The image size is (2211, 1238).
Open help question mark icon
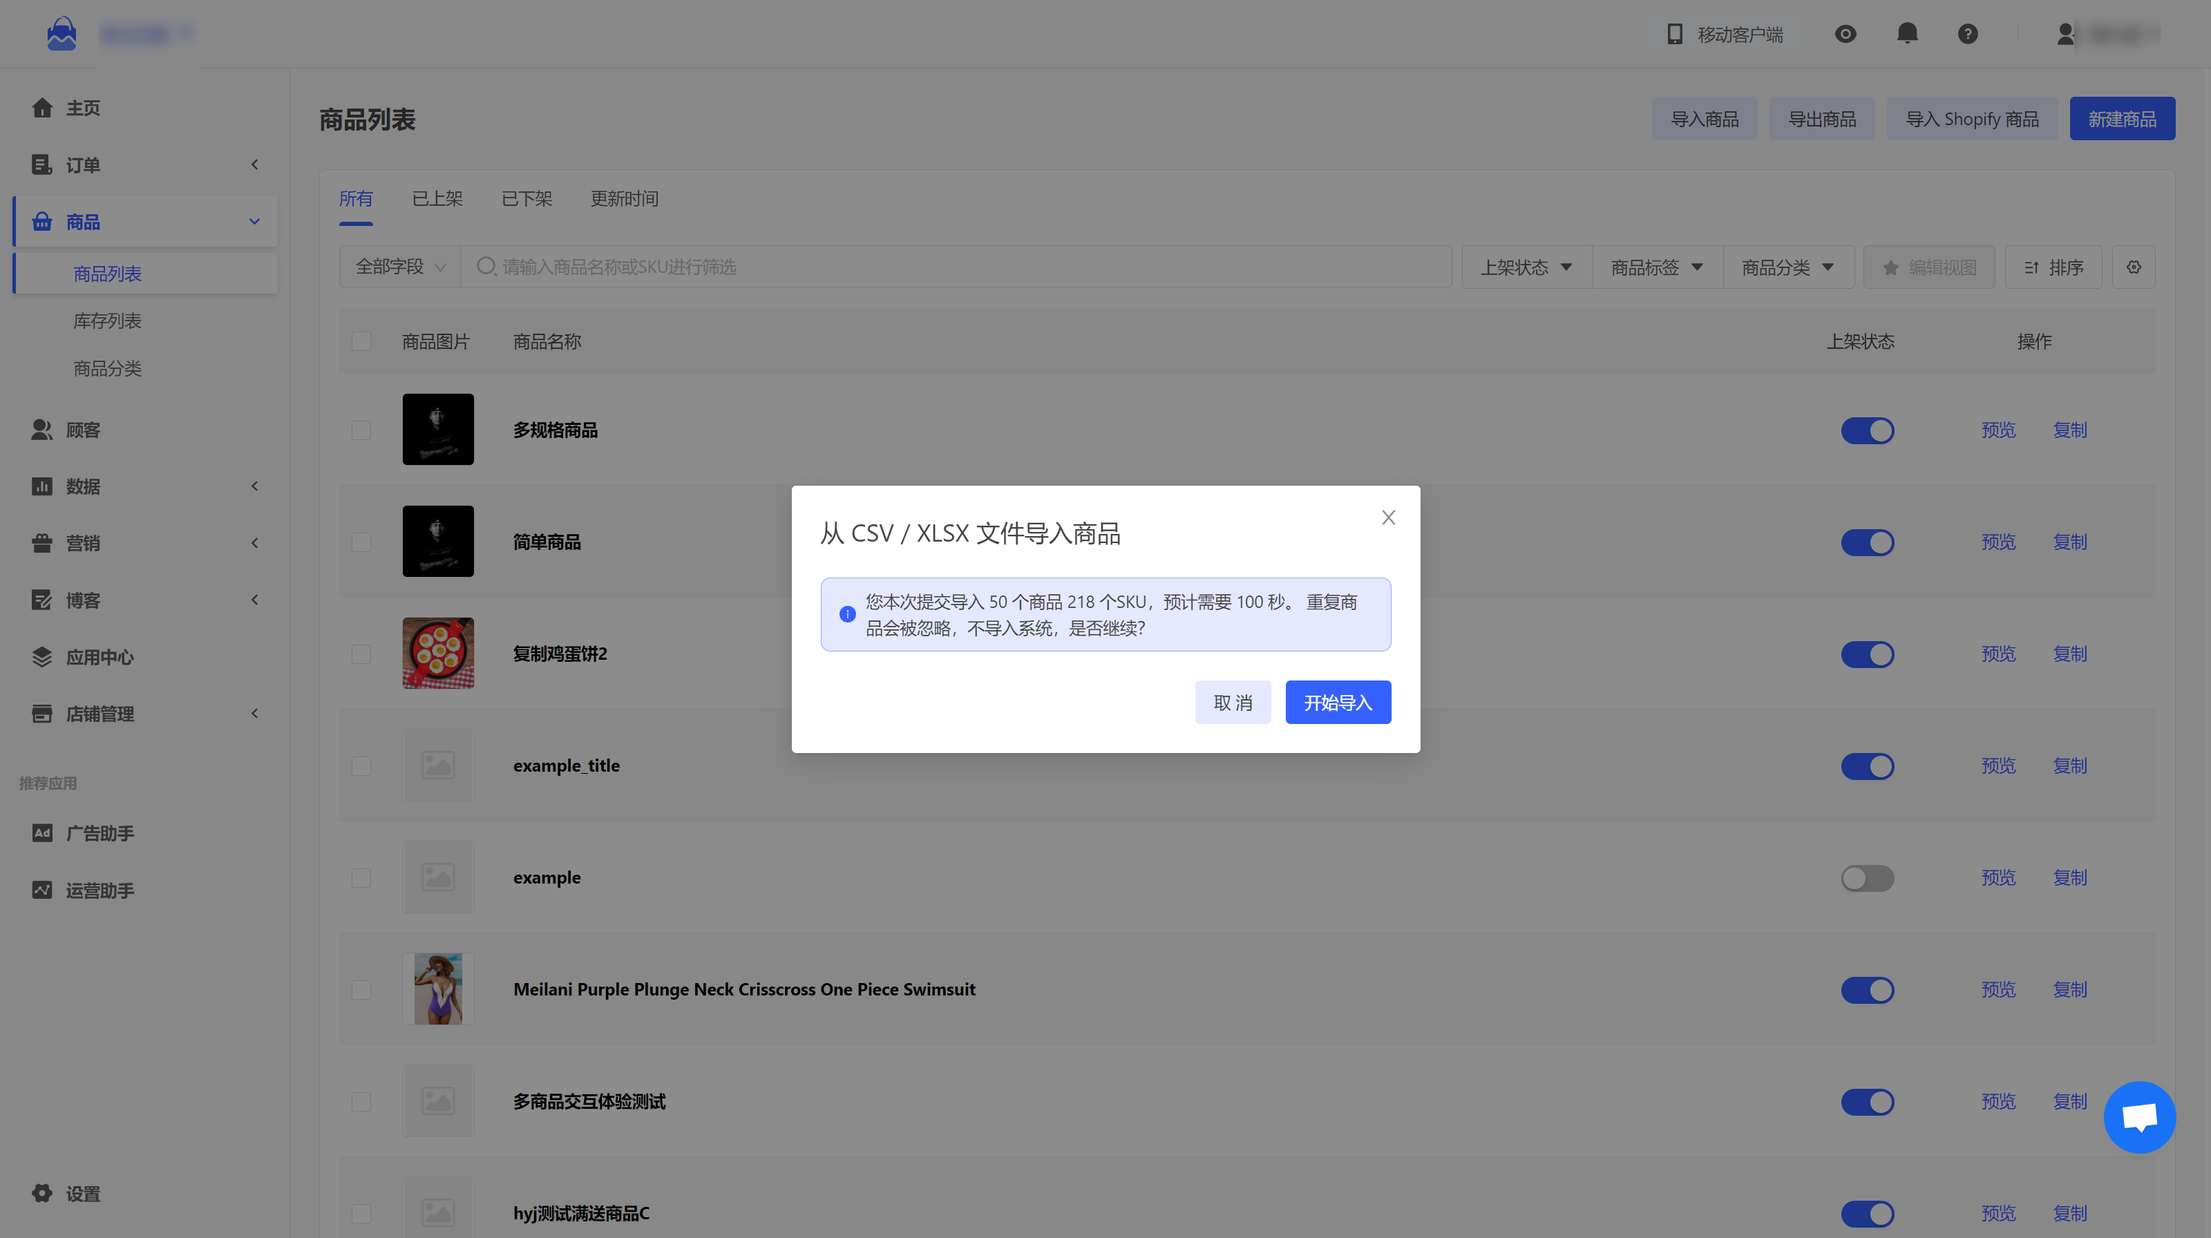coord(1968,35)
